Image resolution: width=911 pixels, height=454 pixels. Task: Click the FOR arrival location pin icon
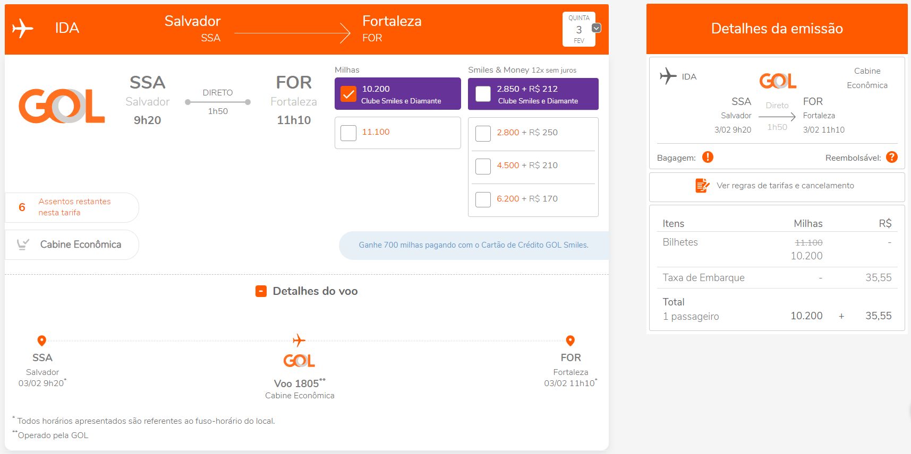[x=571, y=340]
